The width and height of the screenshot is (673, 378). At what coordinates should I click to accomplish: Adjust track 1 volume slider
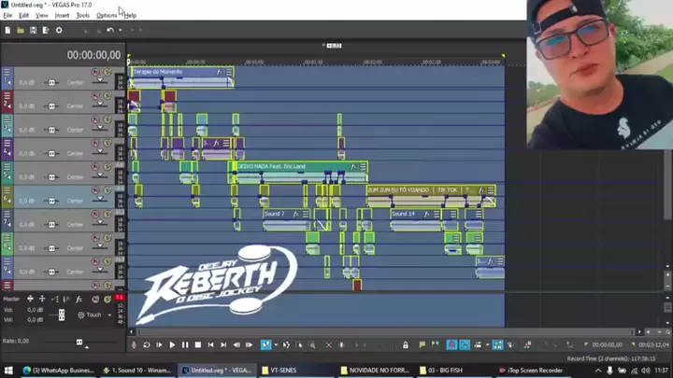51,82
